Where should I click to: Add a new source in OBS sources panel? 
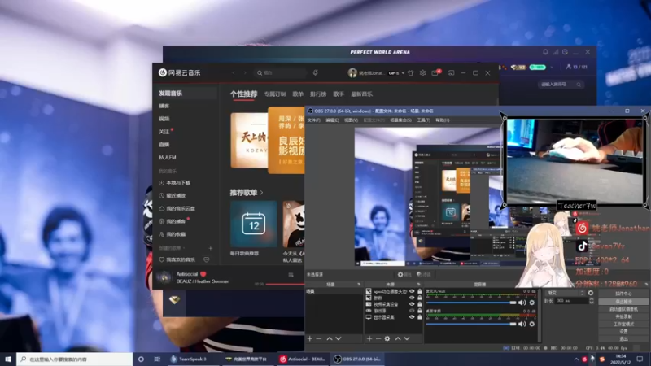(369, 338)
